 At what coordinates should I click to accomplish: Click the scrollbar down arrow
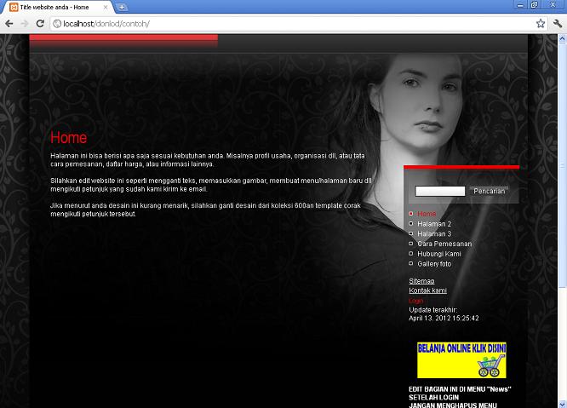click(x=562, y=404)
